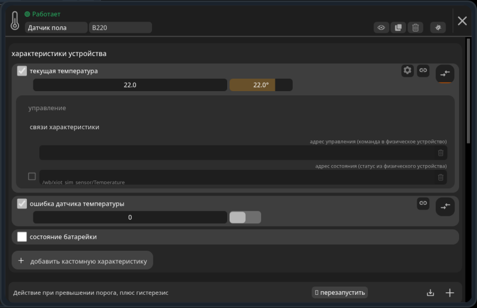The image size is (477, 308).
Task: Duplicate device with copy icon
Action: pyautogui.click(x=398, y=27)
